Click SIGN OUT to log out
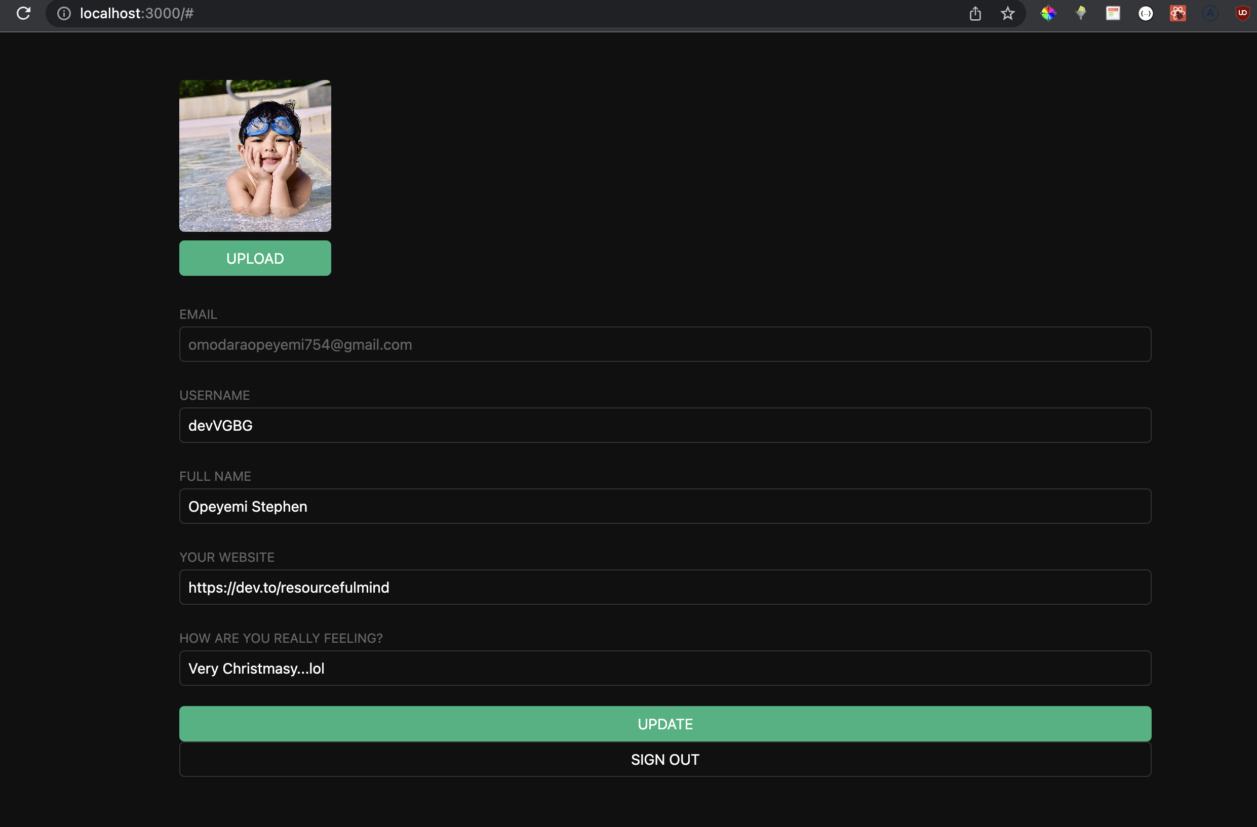The width and height of the screenshot is (1257, 827). coord(664,759)
